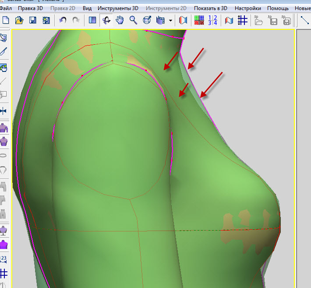Toggle the split-panel view button
This screenshot has height=288, width=311.
point(92,20)
